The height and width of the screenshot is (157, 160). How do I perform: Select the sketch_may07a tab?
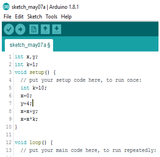point(29,45)
